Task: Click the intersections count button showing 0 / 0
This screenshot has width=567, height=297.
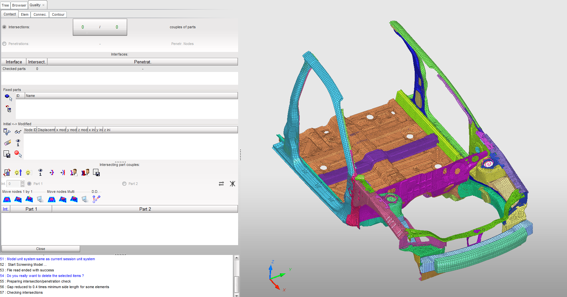Action: [100, 27]
